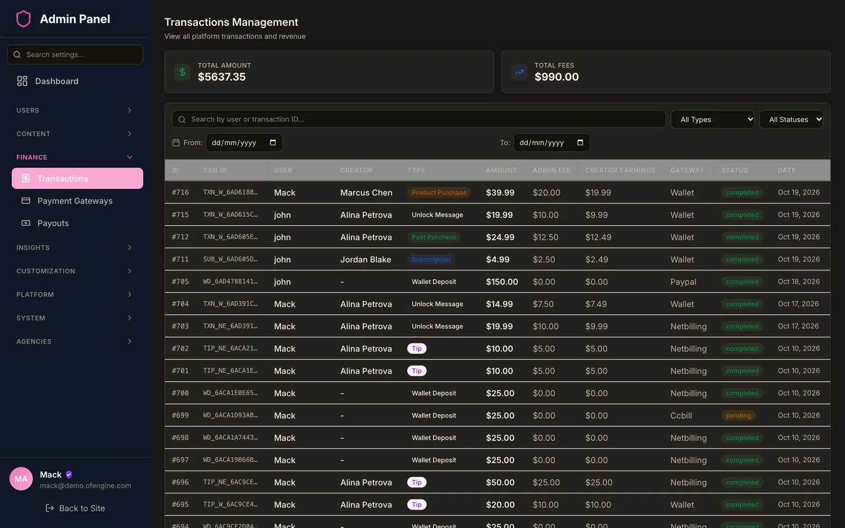The height and width of the screenshot is (528, 845).
Task: Collapse the Finance sidebar section
Action: (75, 157)
